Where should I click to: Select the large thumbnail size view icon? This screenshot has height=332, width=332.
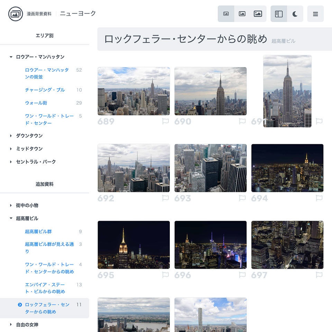258,14
